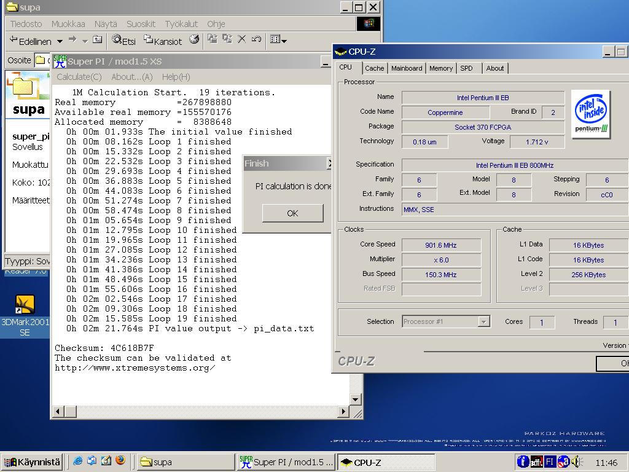Click the Super PI scrollbar down arrow
The image size is (629, 472).
(x=356, y=399)
